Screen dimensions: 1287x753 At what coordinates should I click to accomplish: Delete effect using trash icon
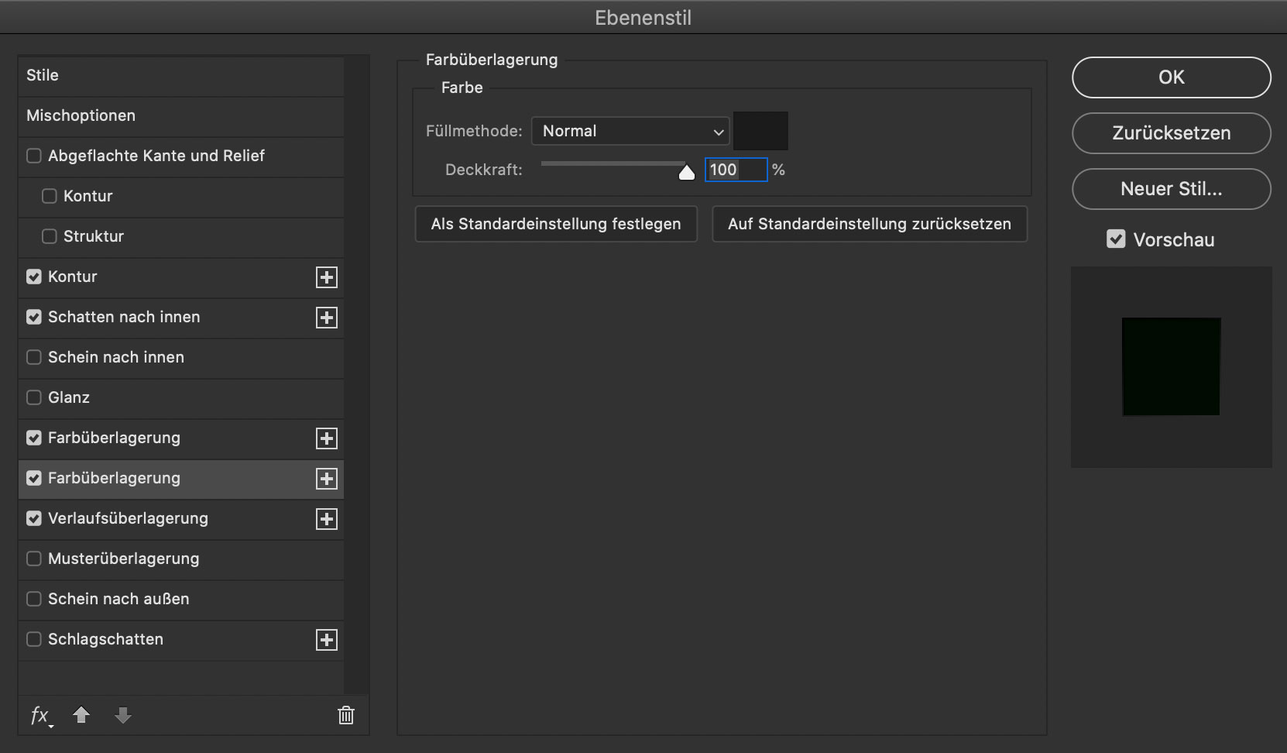coord(346,715)
